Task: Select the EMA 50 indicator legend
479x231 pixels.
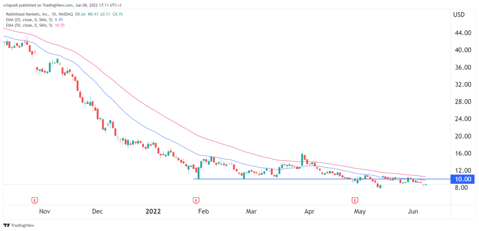Action: 30,25
